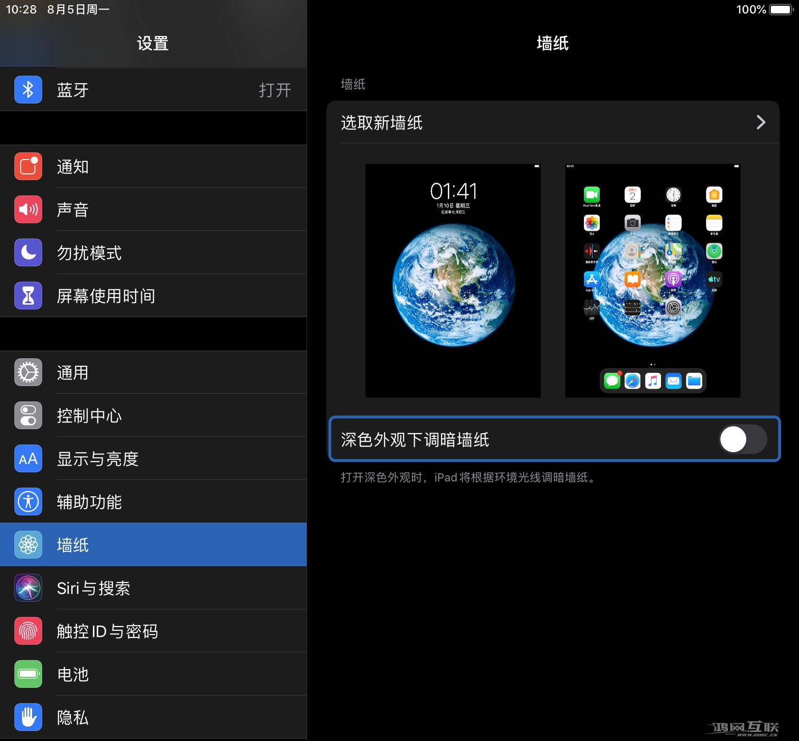
Task: Click the Sounds icon (声音)
Action: click(x=28, y=209)
